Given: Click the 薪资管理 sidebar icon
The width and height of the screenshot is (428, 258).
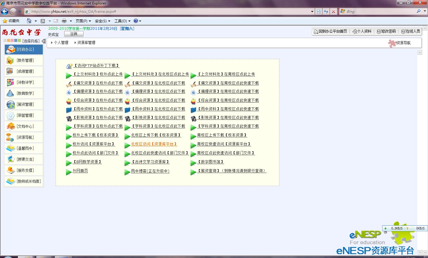Looking at the screenshot, I should coord(11,105).
